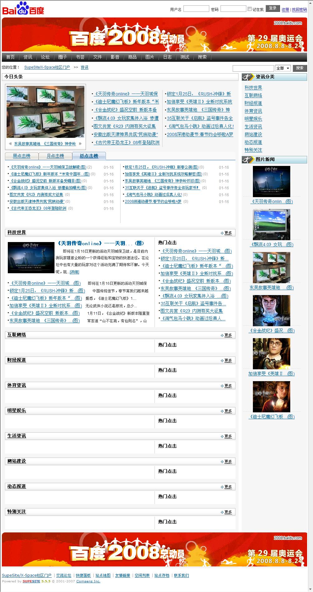Open 图片 in the navigation bar

point(150,57)
